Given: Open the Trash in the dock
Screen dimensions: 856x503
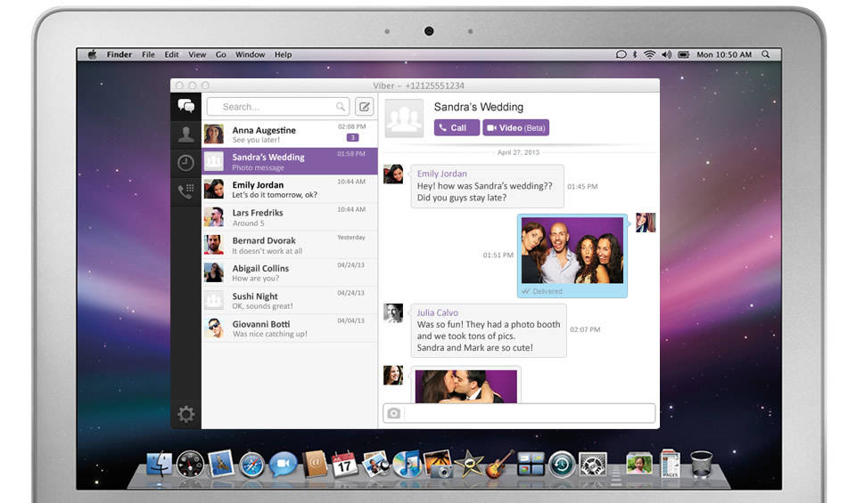Looking at the screenshot, I should (701, 465).
